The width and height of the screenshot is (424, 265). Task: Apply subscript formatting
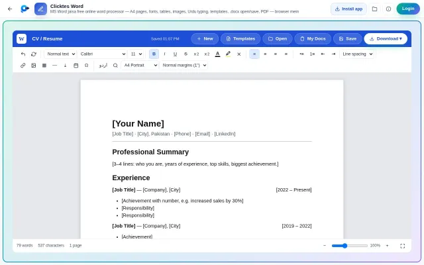(196, 54)
